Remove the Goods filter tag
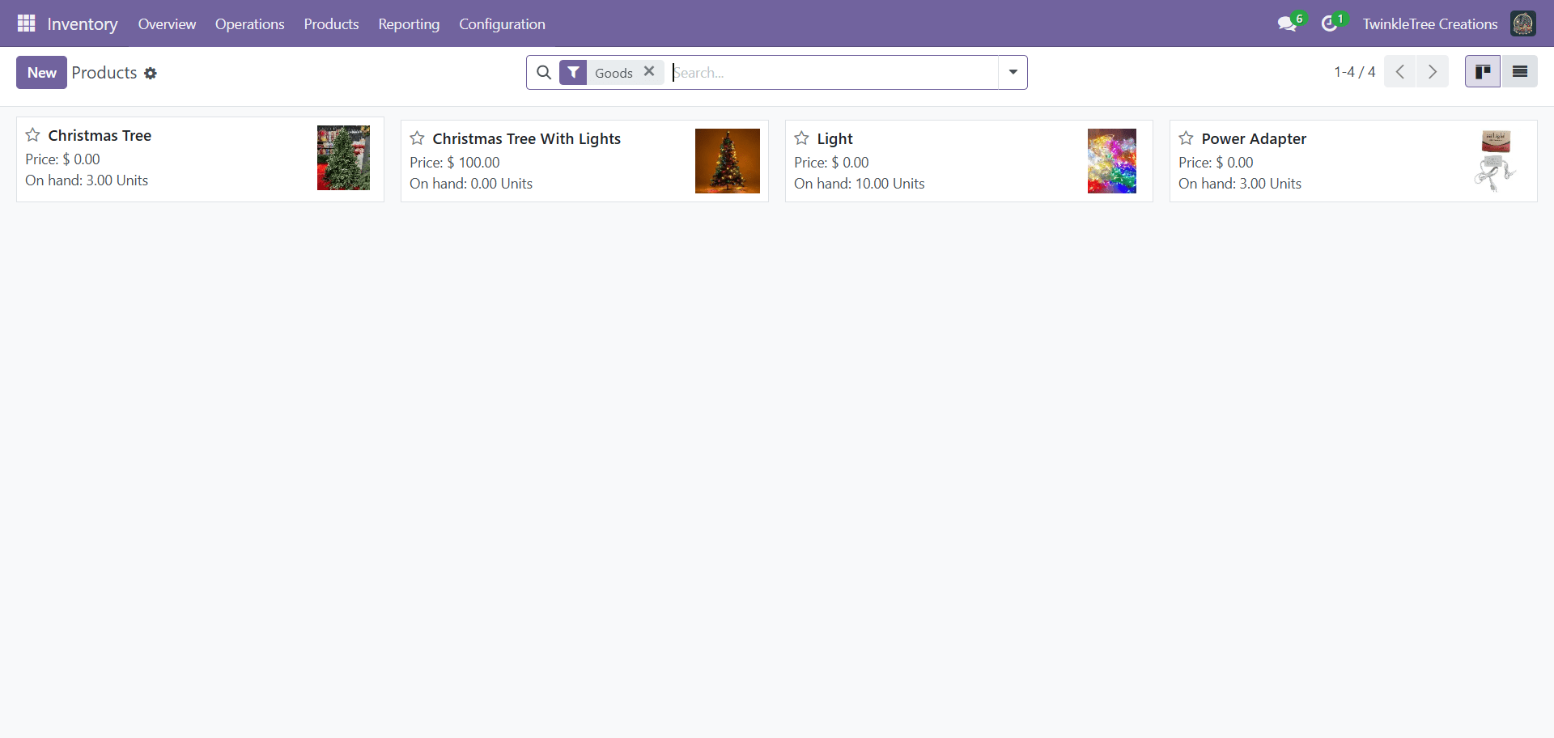 (x=649, y=71)
